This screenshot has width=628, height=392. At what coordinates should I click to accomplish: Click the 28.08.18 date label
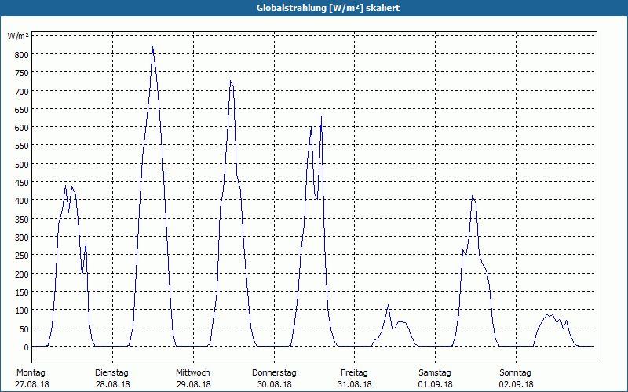click(x=112, y=384)
